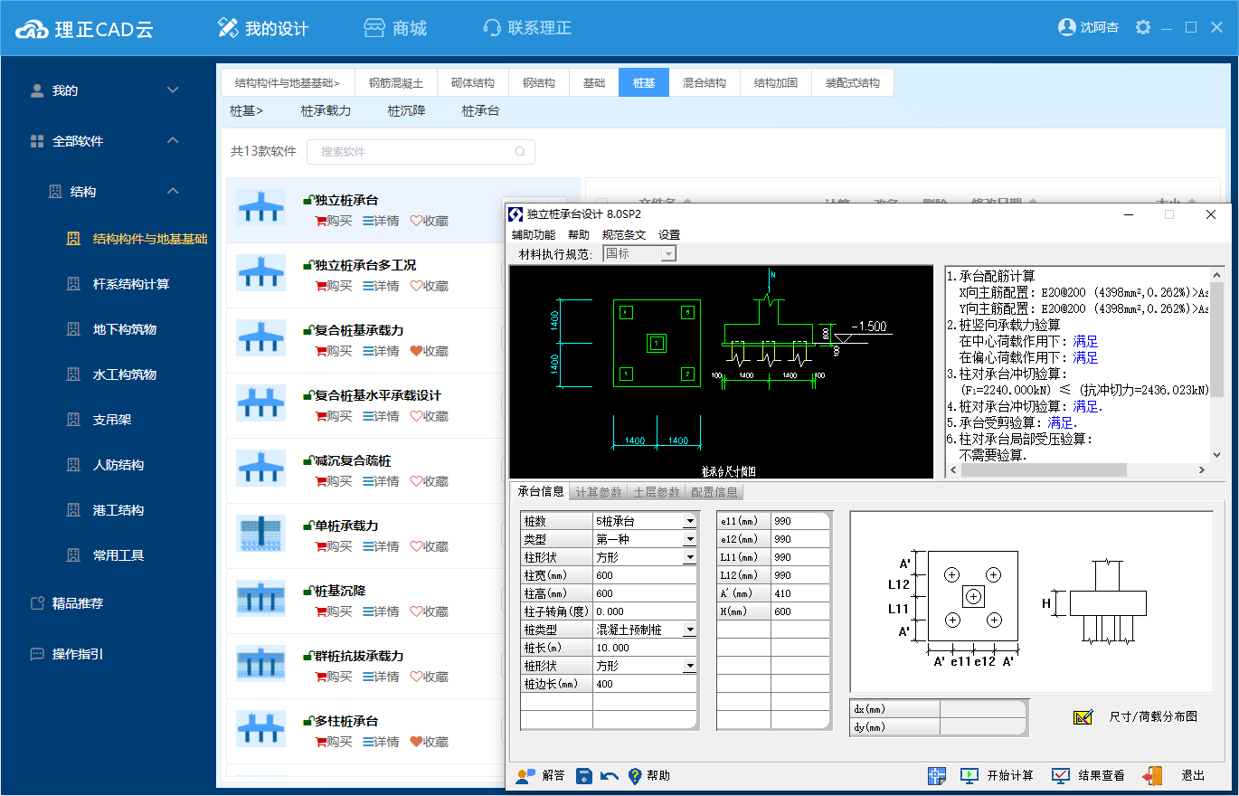
Task: Open 操作指引 in sidebar
Action: coord(78,654)
